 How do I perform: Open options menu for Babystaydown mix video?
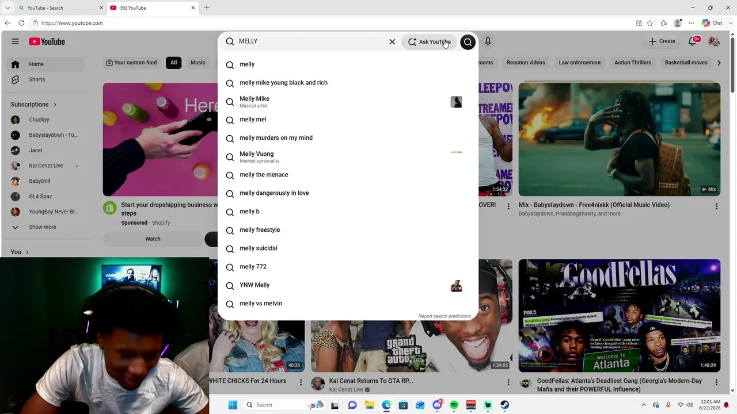coord(716,206)
